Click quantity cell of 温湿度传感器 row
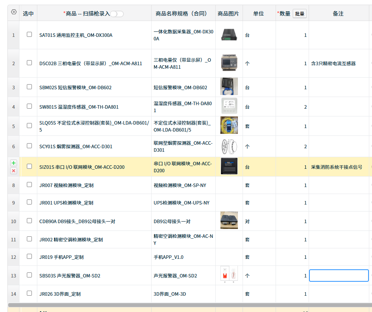 pos(292,107)
